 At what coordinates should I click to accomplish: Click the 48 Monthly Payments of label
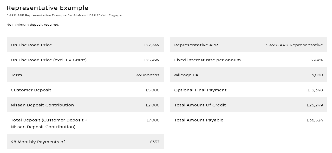38,142
